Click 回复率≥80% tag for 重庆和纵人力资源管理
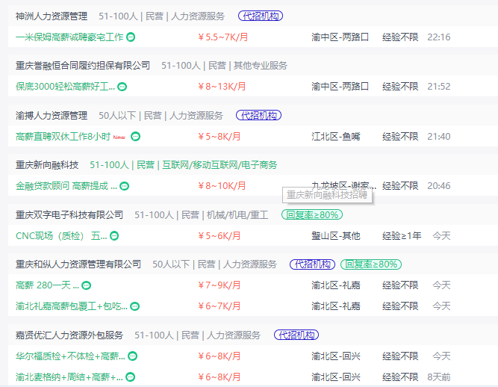The width and height of the screenshot is (498, 387). [371, 264]
